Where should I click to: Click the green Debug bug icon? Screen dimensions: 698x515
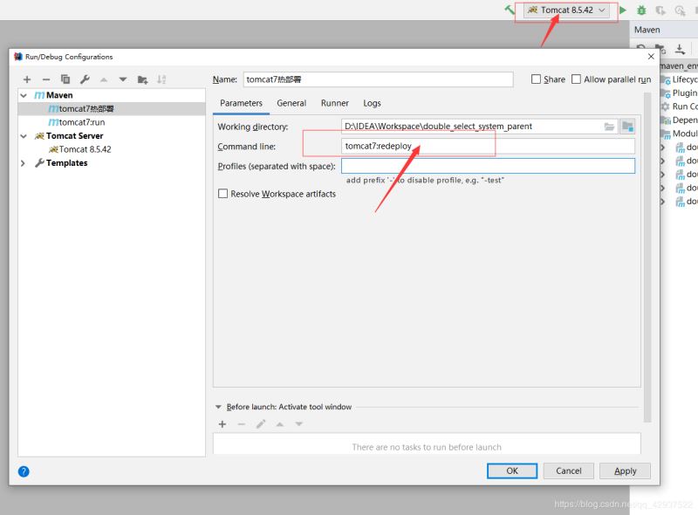(641, 10)
